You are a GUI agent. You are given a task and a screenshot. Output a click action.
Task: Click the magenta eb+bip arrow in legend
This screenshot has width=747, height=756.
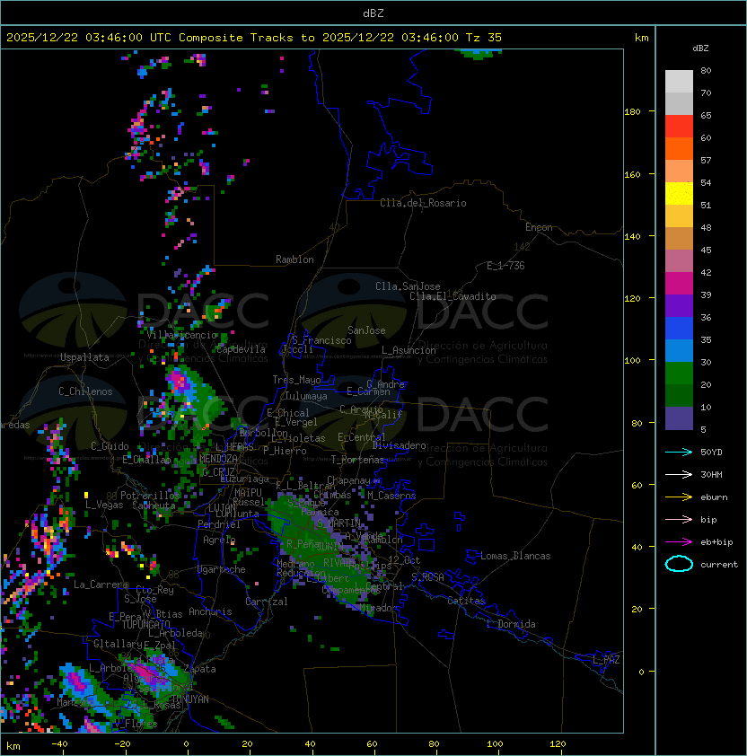[x=679, y=542]
